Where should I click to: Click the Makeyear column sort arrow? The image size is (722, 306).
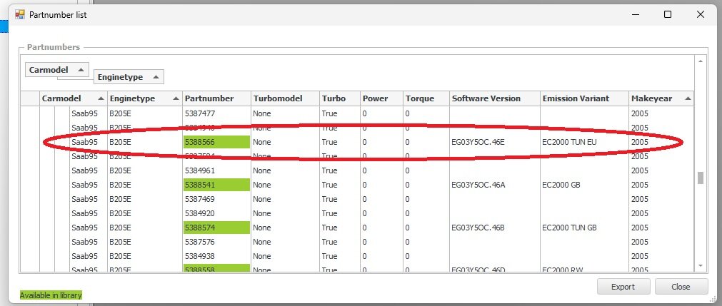point(686,98)
